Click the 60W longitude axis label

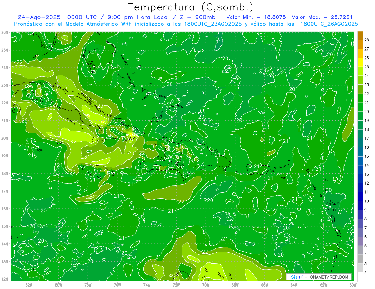(x=353, y=285)
